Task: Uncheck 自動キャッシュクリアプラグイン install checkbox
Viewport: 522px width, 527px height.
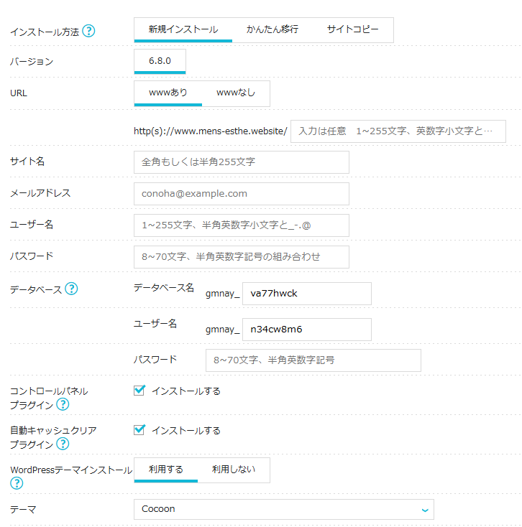Action: (139, 430)
